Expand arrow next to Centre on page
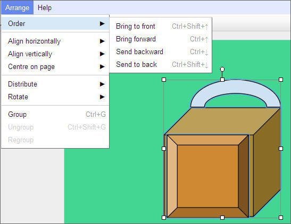Screen dimensions: 291x224 point(102,67)
